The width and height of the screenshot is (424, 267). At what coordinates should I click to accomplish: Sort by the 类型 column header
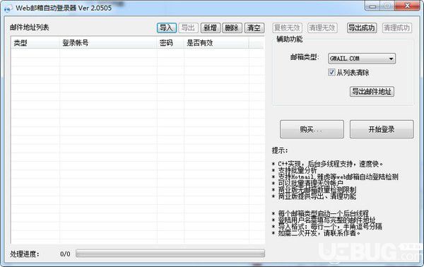click(x=35, y=43)
